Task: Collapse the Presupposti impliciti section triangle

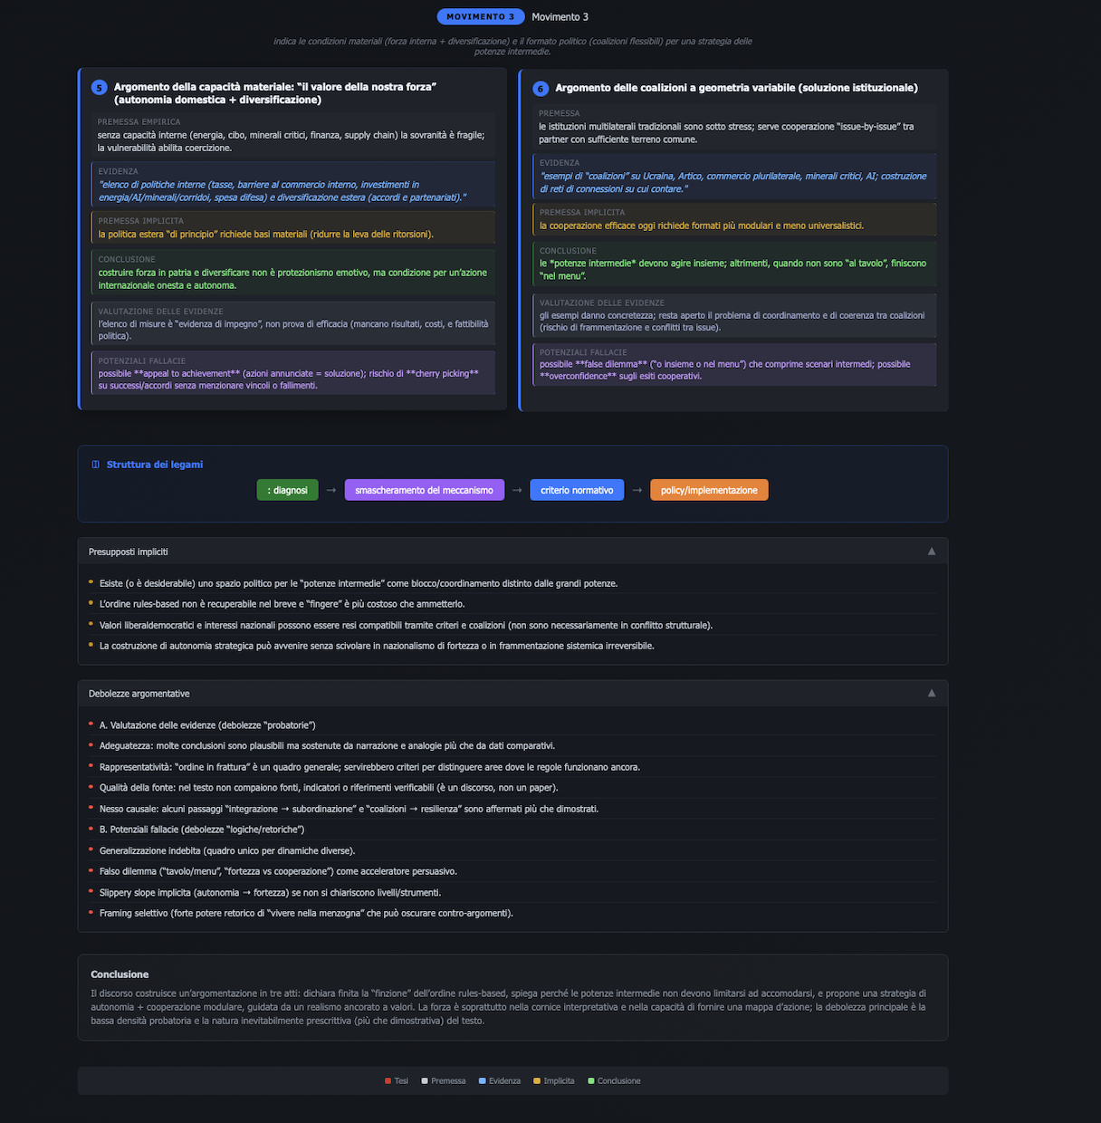Action: pyautogui.click(x=931, y=552)
